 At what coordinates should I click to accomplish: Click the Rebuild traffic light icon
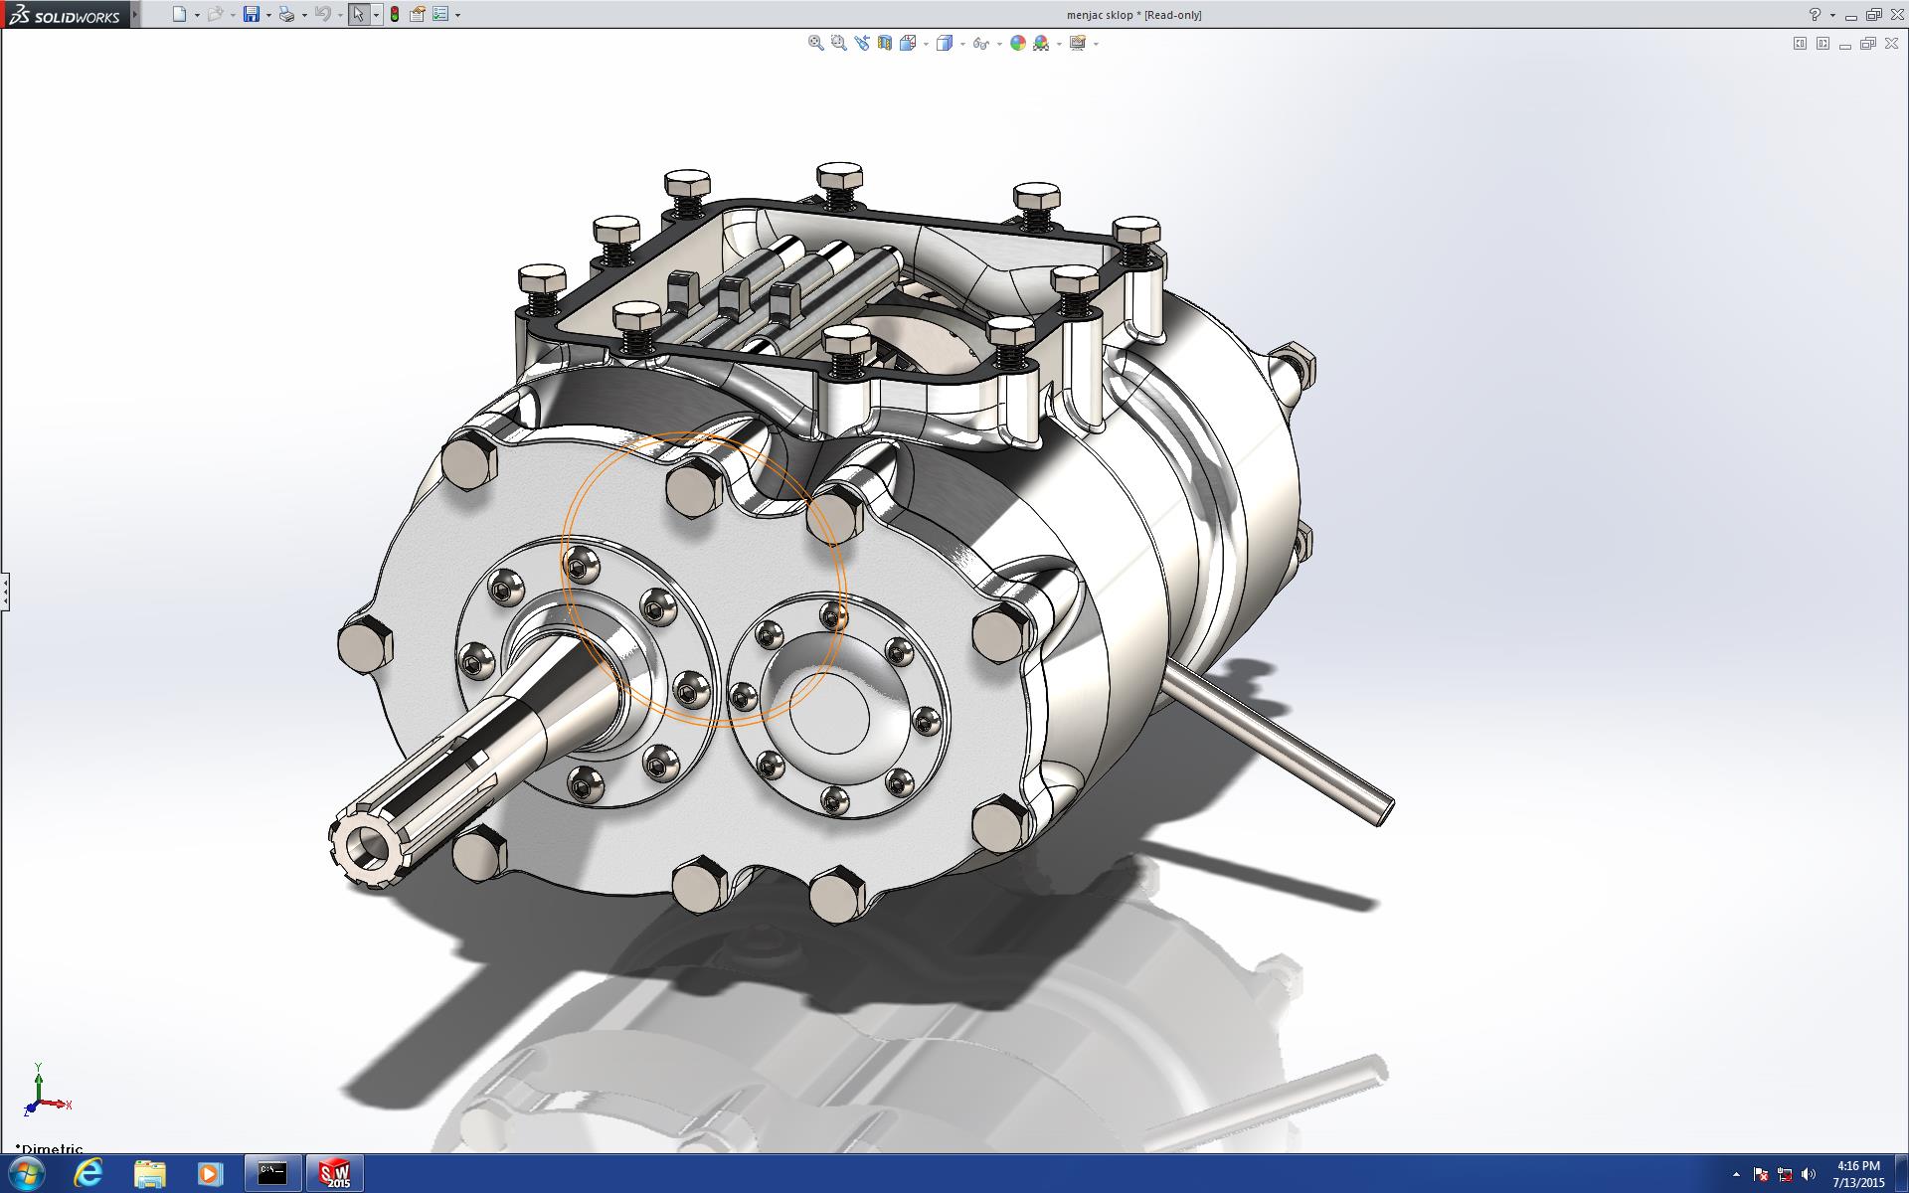click(395, 14)
